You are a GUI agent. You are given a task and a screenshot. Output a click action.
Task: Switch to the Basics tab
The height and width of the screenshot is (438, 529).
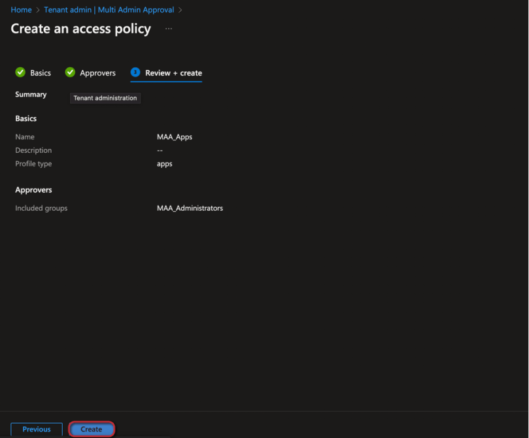41,72
